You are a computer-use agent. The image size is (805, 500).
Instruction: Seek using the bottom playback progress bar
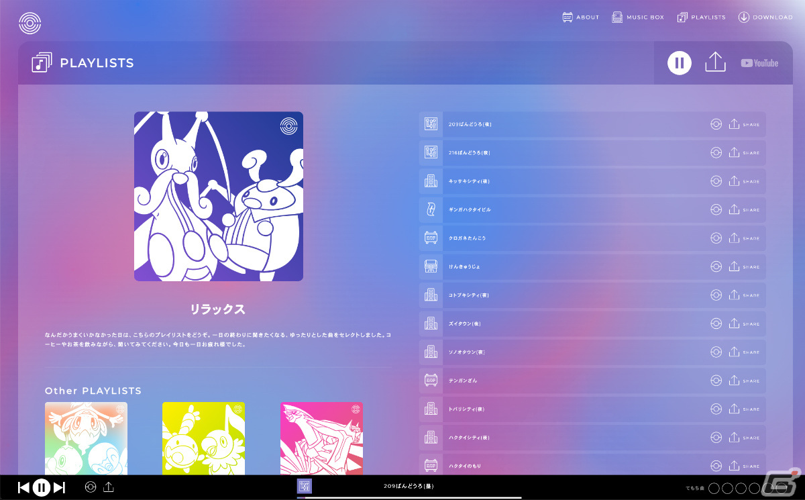(x=409, y=498)
